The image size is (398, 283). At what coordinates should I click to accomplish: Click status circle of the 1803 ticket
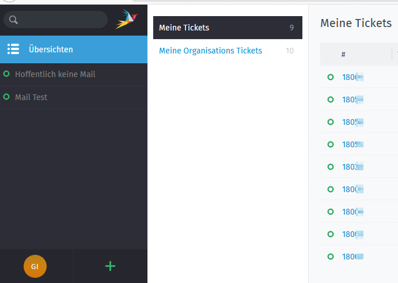click(331, 167)
